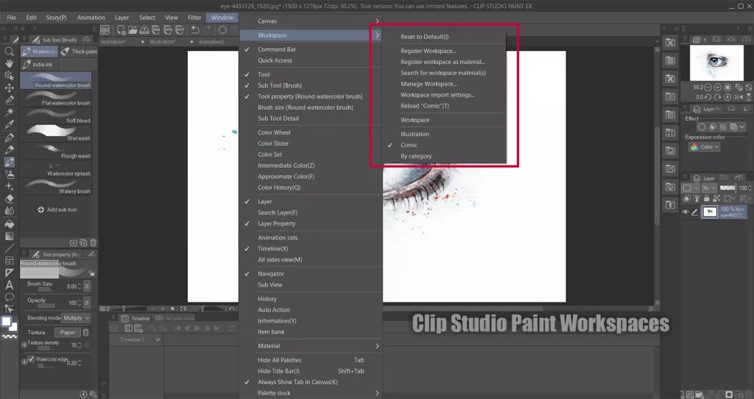Expand Material submenu arrow

click(x=377, y=346)
